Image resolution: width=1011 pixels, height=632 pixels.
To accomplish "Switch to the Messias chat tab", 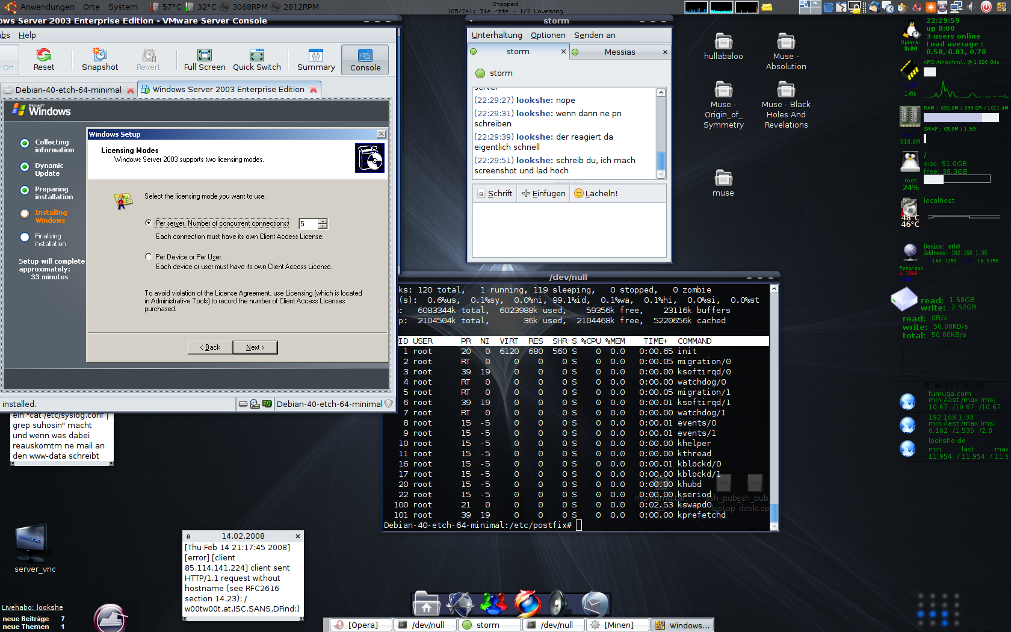I will [620, 52].
